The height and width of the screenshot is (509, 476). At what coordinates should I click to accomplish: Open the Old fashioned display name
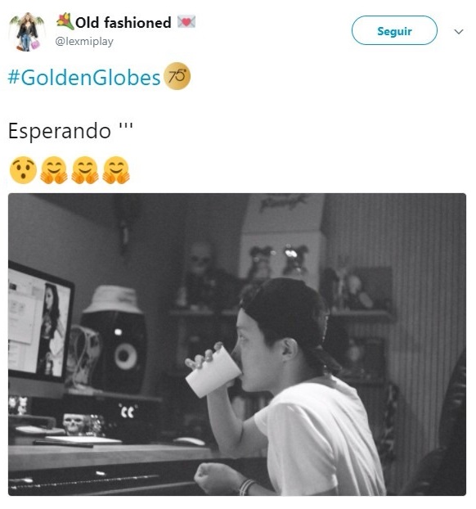point(123,23)
